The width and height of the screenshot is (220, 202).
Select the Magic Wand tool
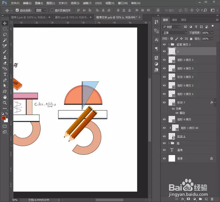click(5, 40)
